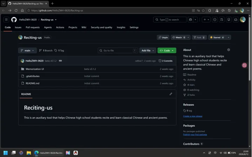Unpin the Reciting-us repository
This screenshot has height=157, width=252.
click(x=163, y=37)
